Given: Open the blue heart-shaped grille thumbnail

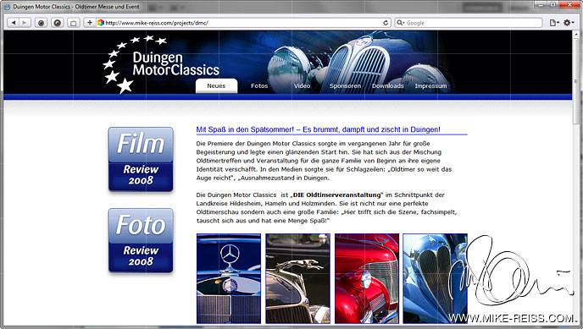Looking at the screenshot, I should point(436,278).
